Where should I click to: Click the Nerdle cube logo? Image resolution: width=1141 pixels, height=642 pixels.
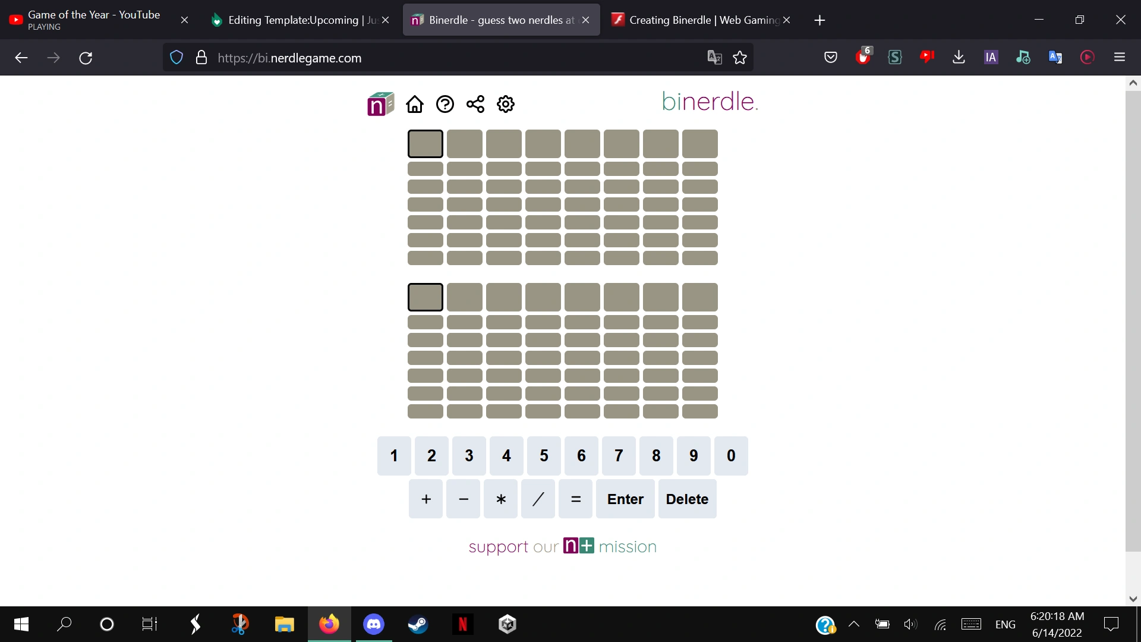point(380,104)
